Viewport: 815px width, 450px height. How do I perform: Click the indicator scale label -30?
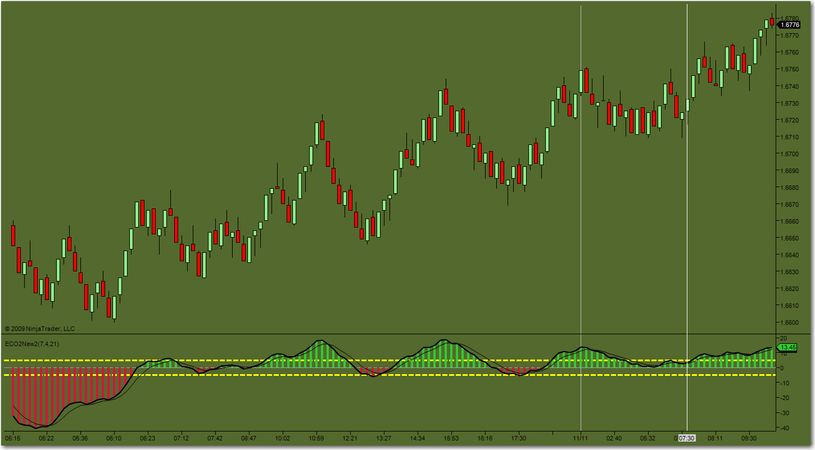coord(785,413)
